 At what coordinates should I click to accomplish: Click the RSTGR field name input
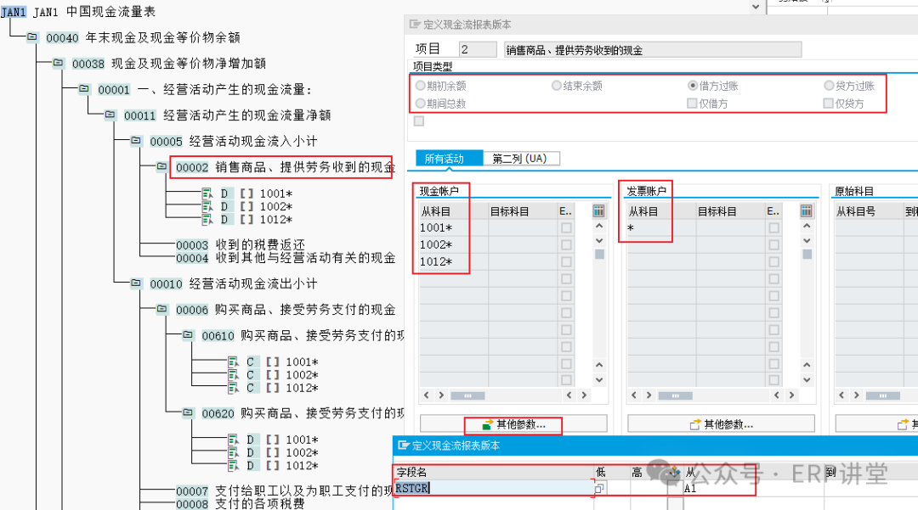coord(493,488)
